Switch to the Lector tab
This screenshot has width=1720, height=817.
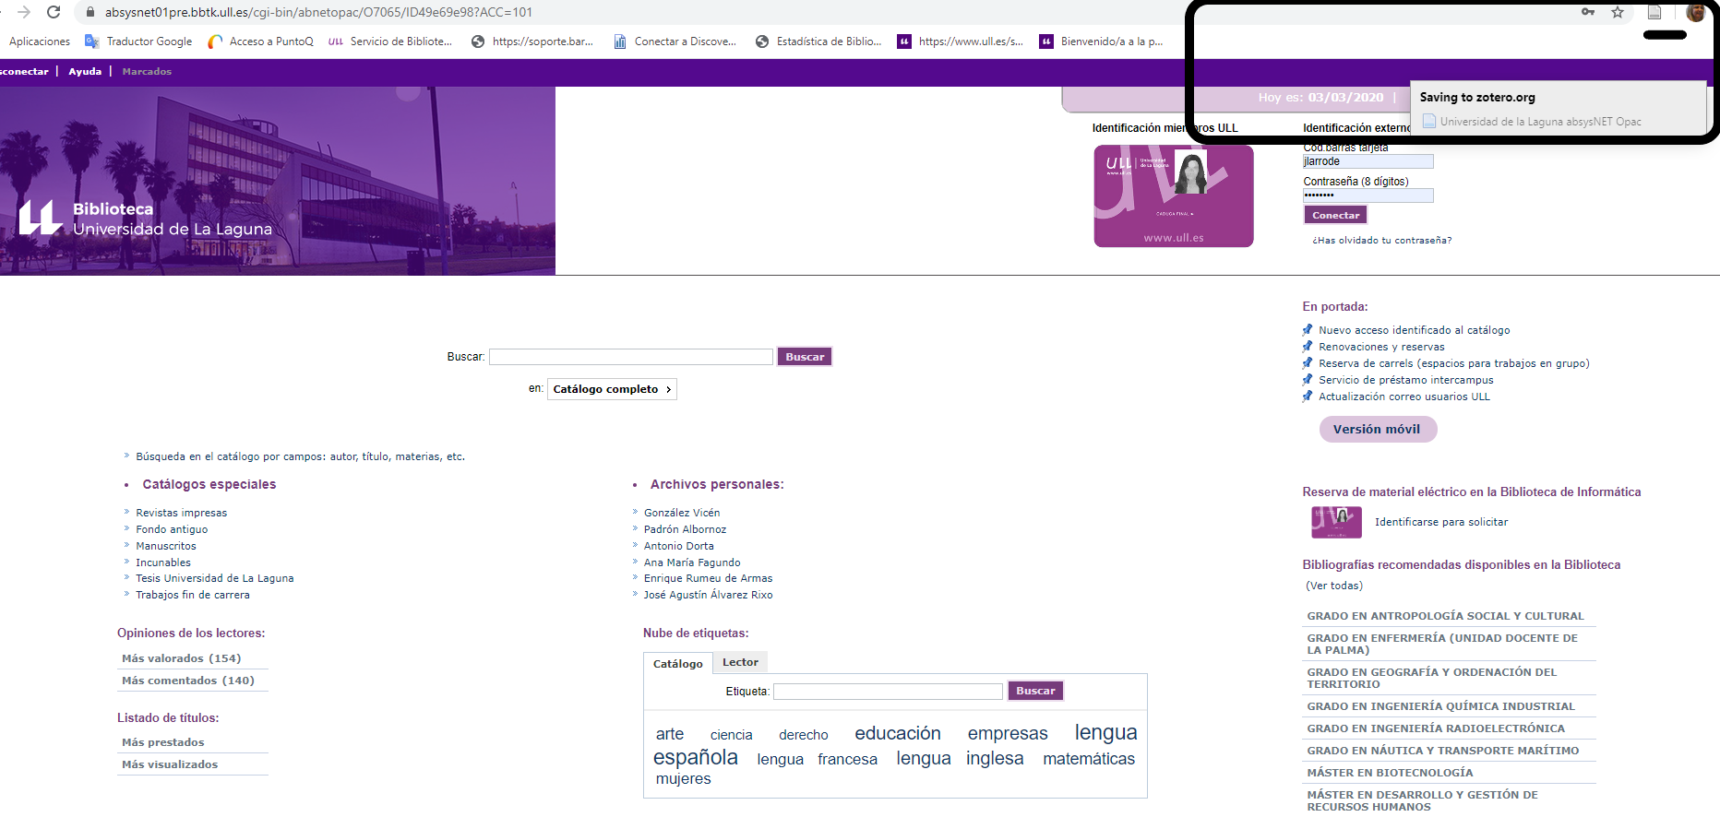click(x=740, y=662)
